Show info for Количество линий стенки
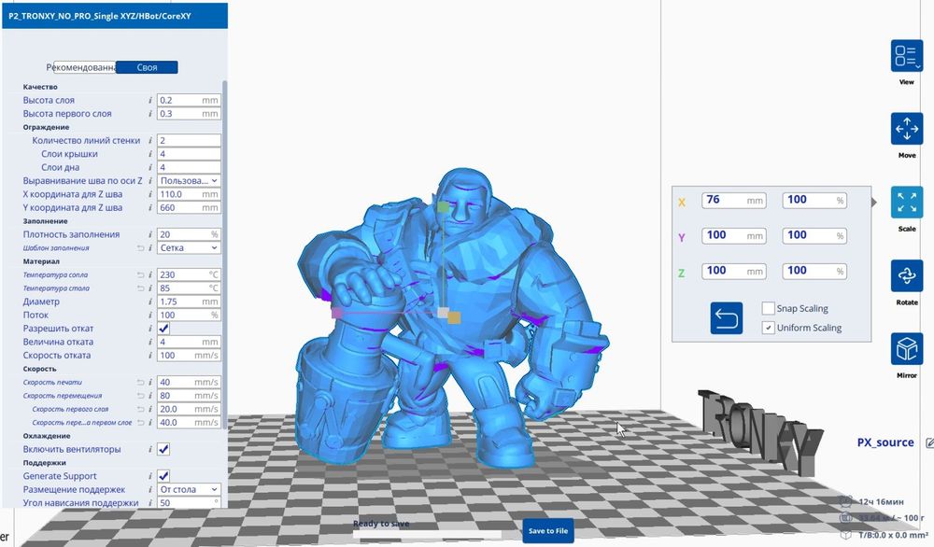Viewport: 934px width, 547px height. pyautogui.click(x=150, y=140)
